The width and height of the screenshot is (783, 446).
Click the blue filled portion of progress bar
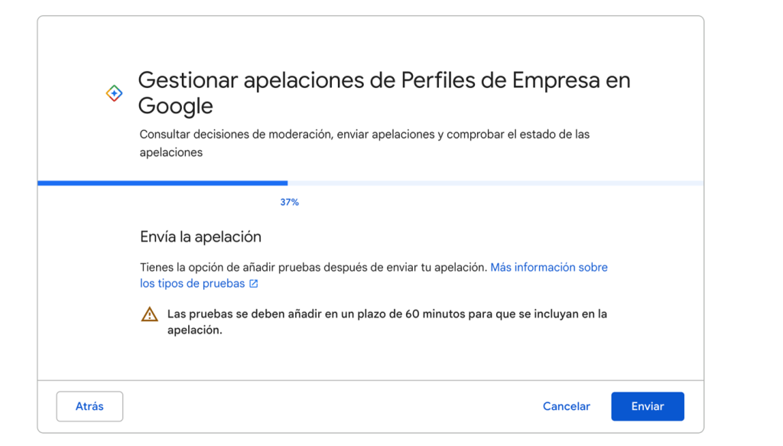pos(162,184)
